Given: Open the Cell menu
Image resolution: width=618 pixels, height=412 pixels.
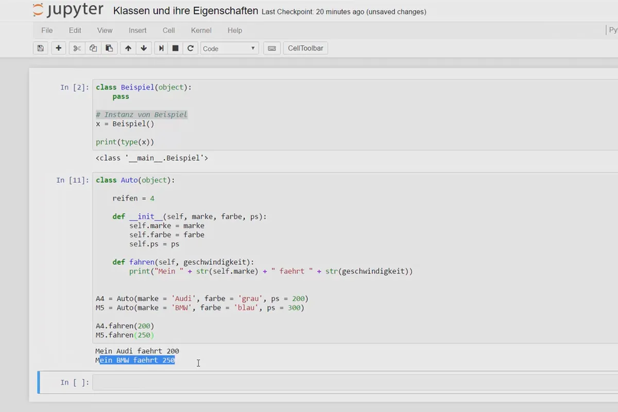Looking at the screenshot, I should pos(169,30).
